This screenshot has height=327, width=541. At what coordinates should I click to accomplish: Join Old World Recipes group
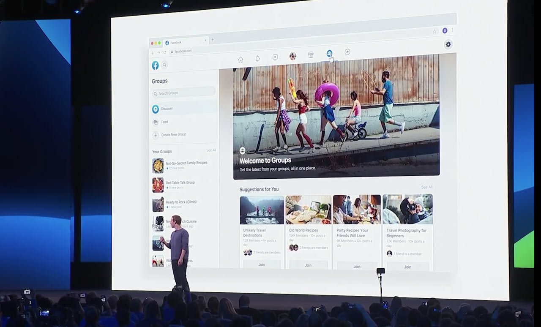[x=308, y=265]
